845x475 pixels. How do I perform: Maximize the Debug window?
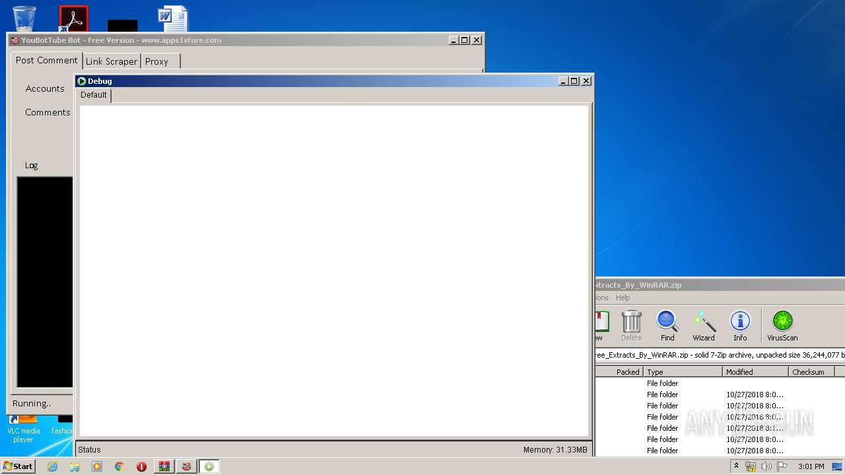click(x=574, y=81)
